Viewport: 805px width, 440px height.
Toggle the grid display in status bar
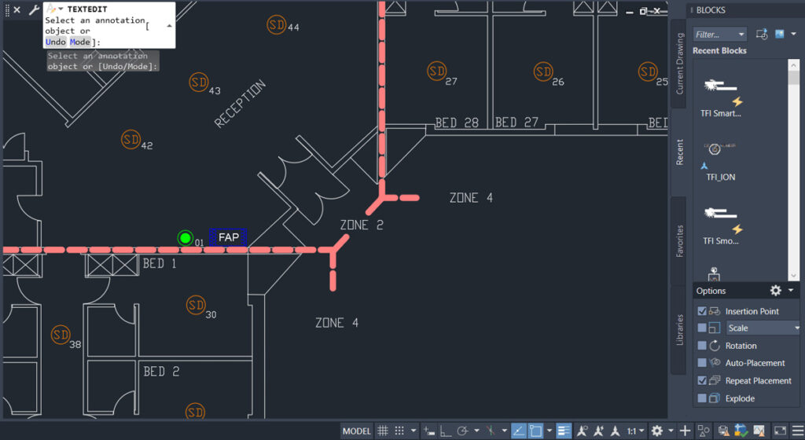coord(383,431)
